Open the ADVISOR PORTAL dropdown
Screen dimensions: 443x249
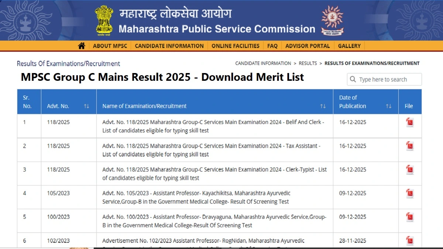click(x=308, y=45)
